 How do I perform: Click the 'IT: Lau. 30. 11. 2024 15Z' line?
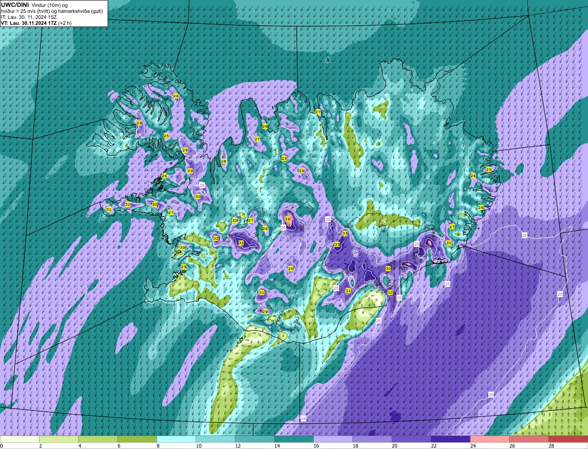pyautogui.click(x=29, y=17)
